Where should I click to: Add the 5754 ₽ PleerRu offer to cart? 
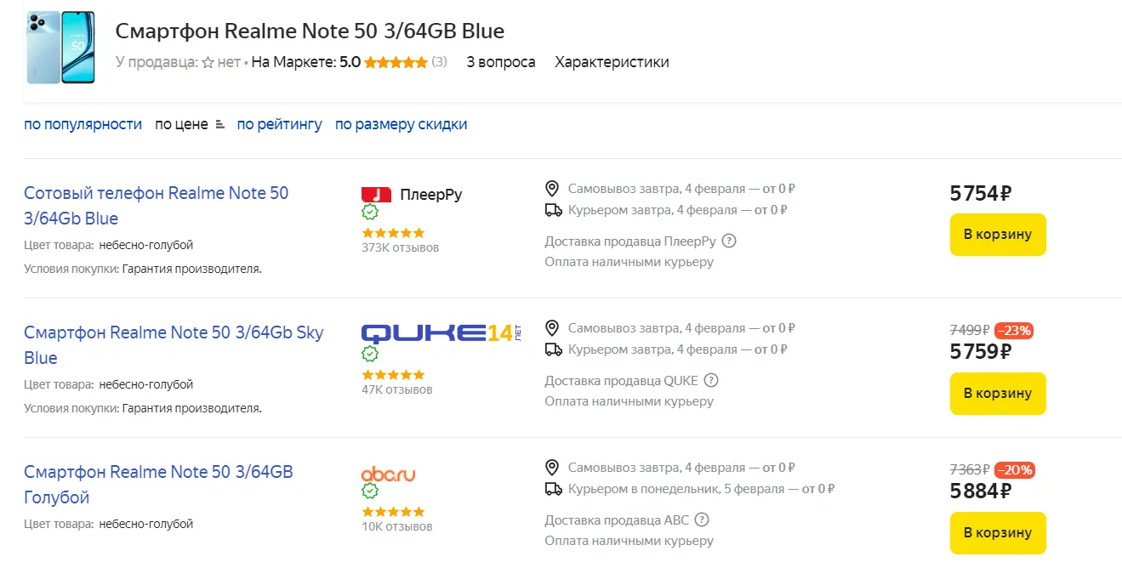[997, 235]
